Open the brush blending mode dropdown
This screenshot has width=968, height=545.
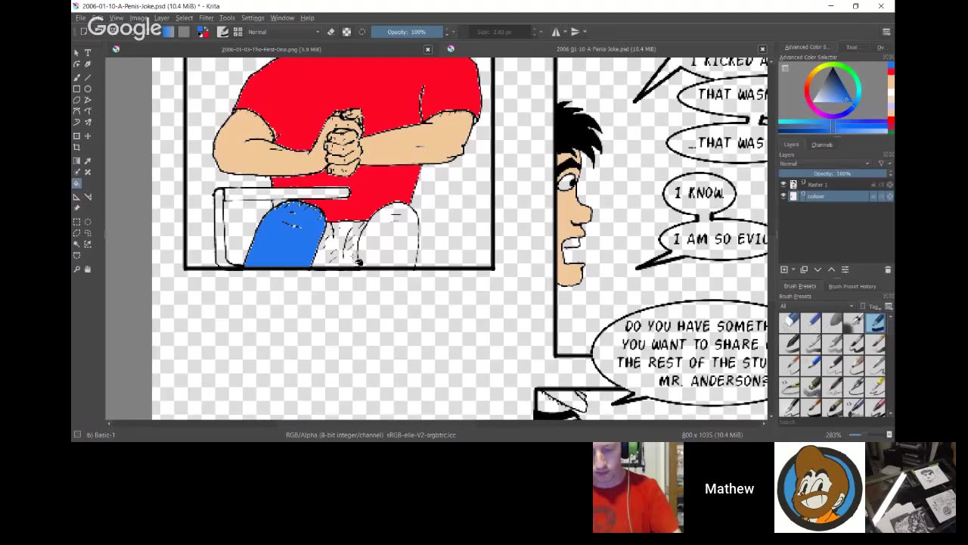[x=284, y=32]
